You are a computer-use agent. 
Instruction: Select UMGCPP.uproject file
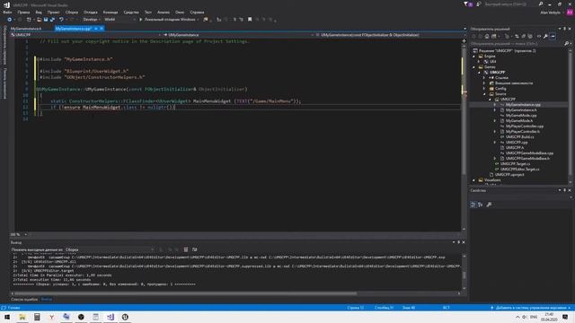pyautogui.click(x=509, y=175)
